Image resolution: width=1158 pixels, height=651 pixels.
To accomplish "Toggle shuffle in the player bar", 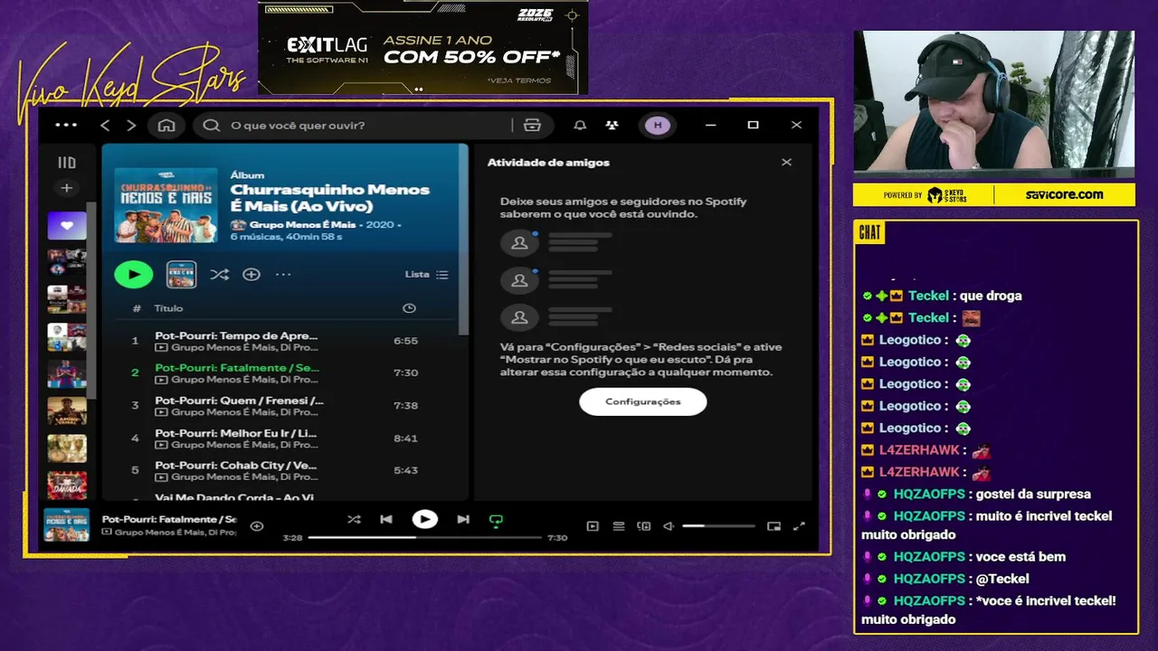I will click(x=354, y=520).
